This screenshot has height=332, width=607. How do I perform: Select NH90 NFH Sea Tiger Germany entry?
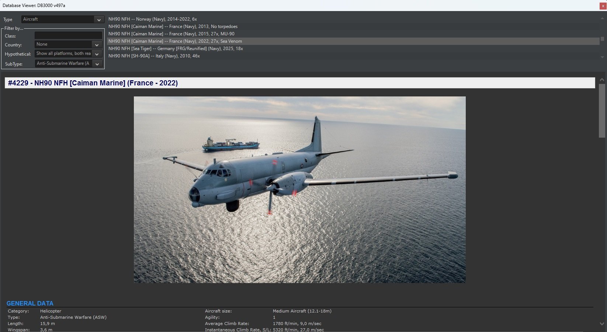point(176,49)
